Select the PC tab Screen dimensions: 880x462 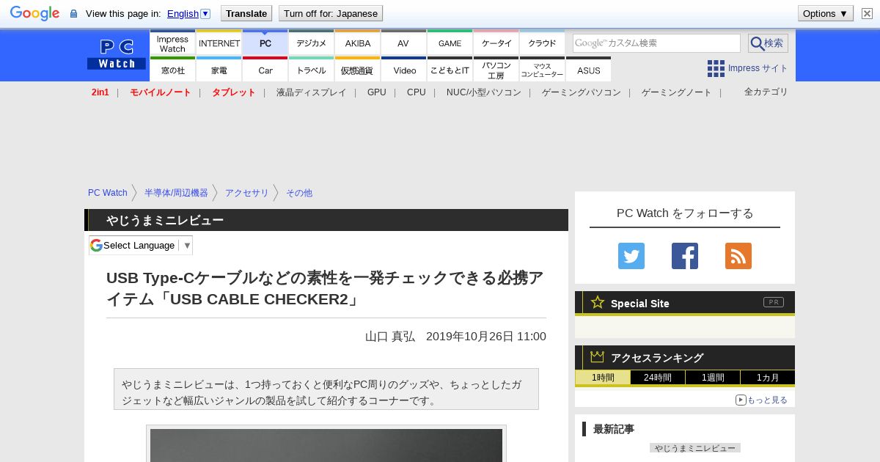coord(265,43)
